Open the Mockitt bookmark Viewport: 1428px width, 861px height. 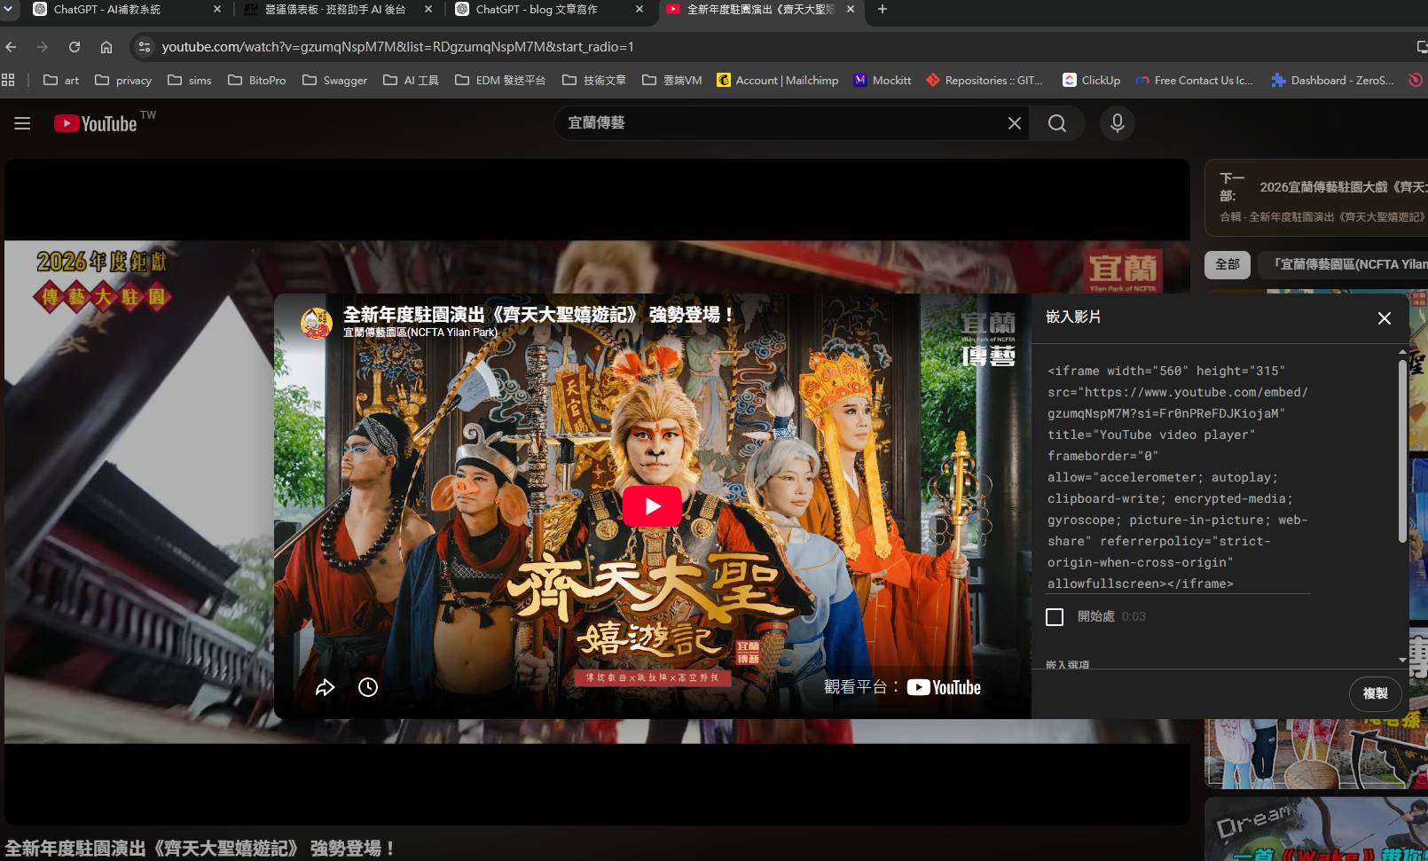[883, 80]
